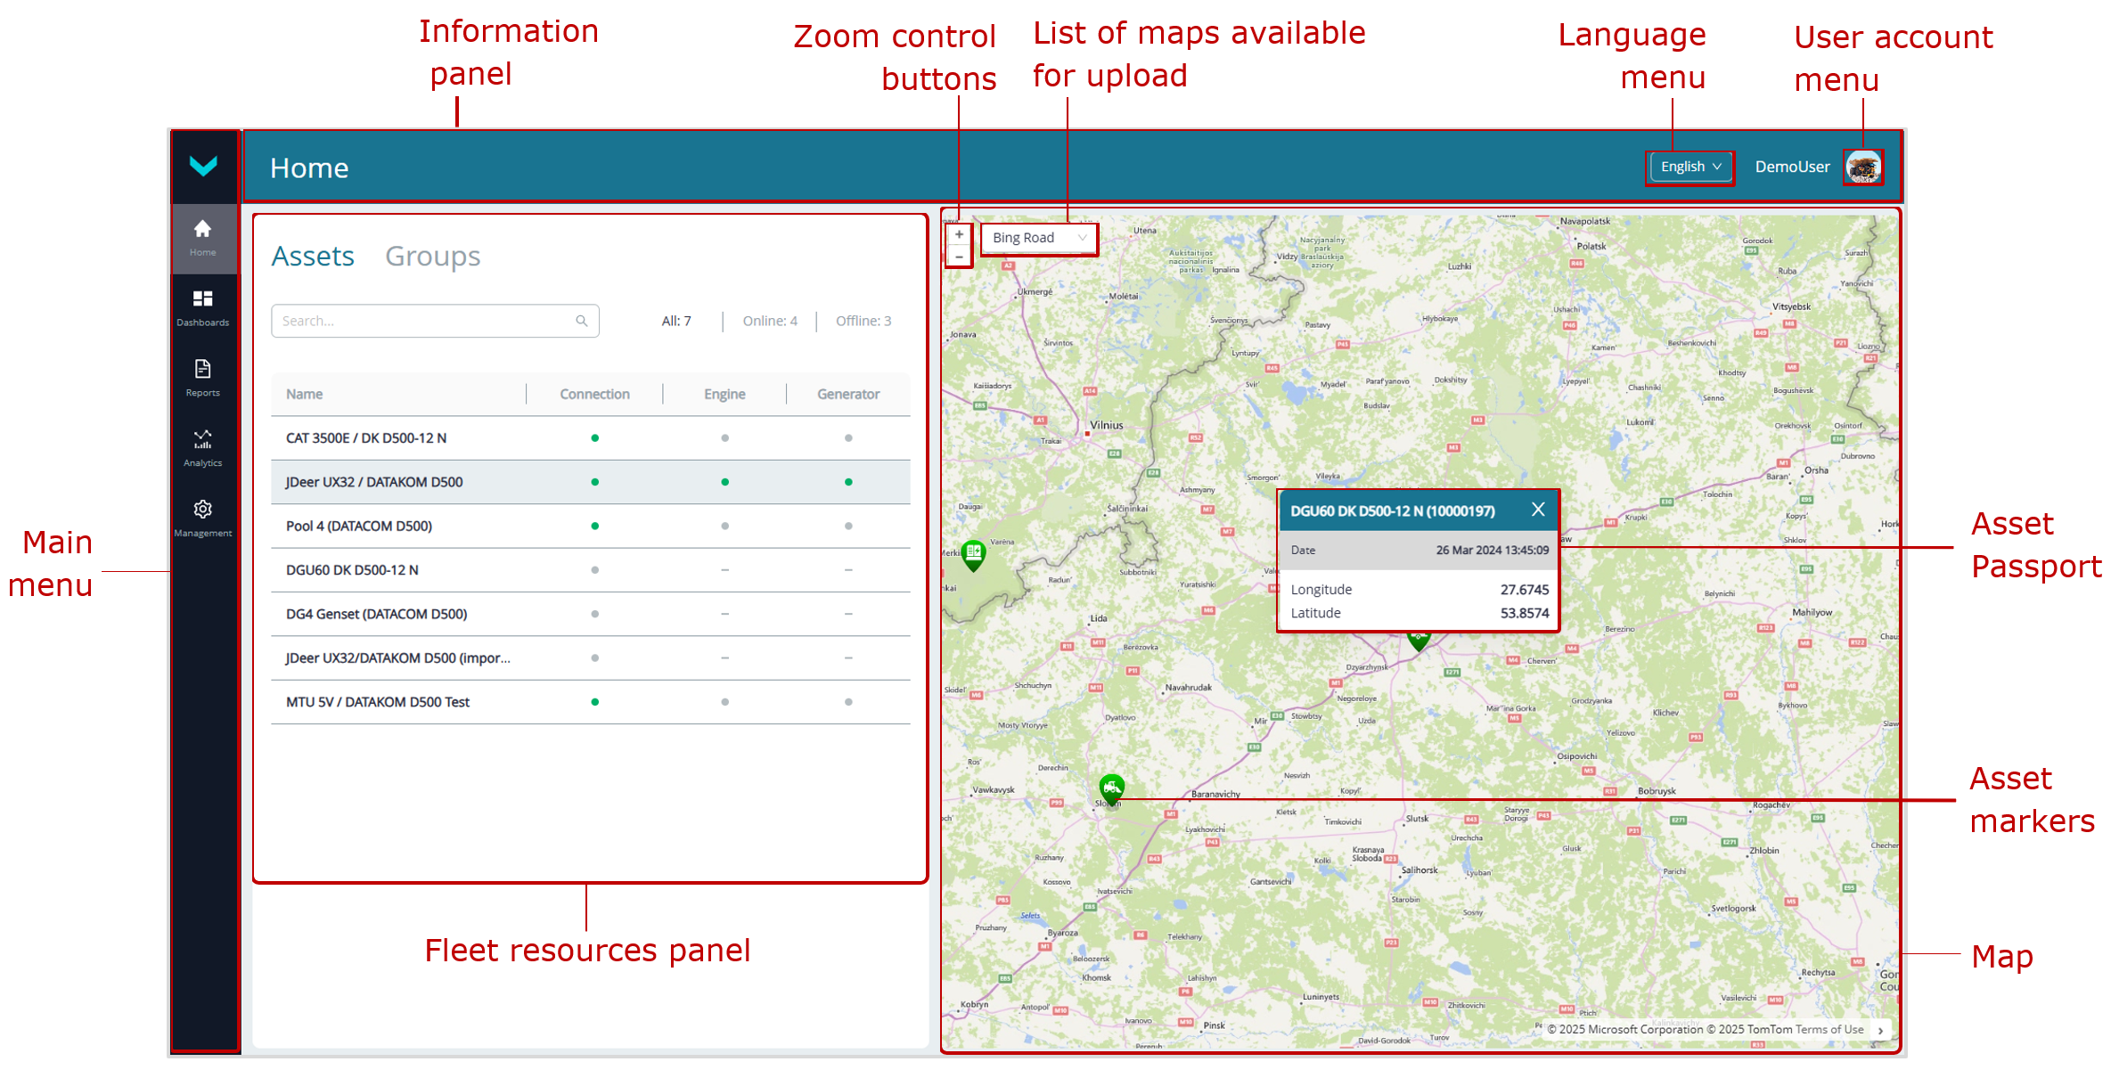Show All: 7 assets filter
The image size is (2119, 1078).
(675, 321)
